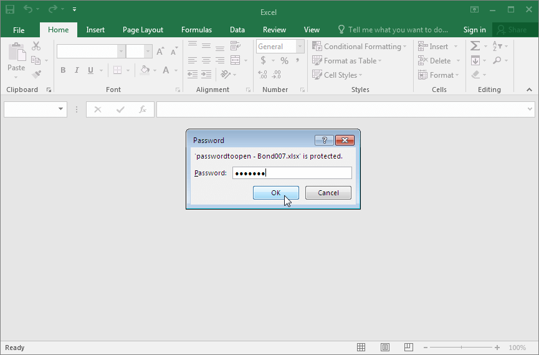
Task: Toggle Bold formatting
Action: coord(63,70)
